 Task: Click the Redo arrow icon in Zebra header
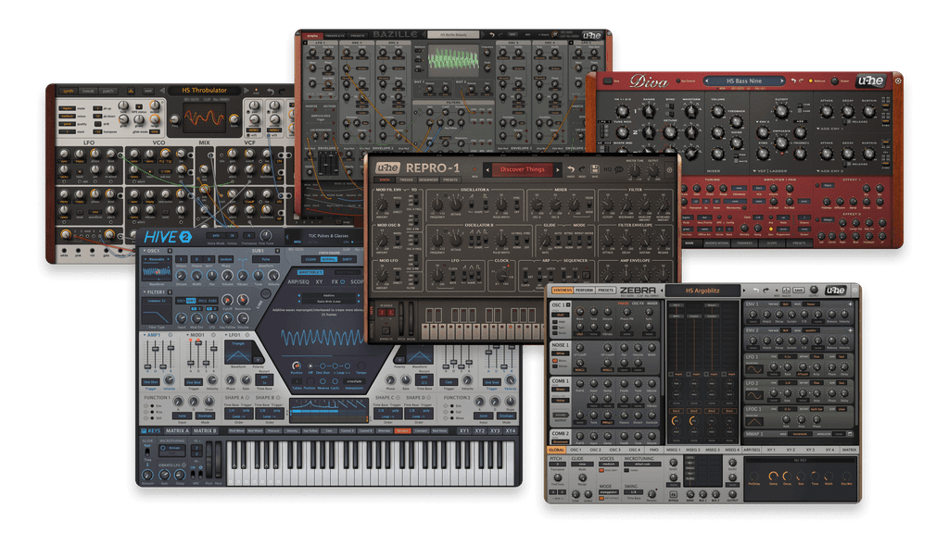(765, 291)
